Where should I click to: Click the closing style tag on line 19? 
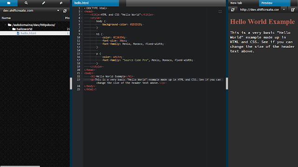96,67
